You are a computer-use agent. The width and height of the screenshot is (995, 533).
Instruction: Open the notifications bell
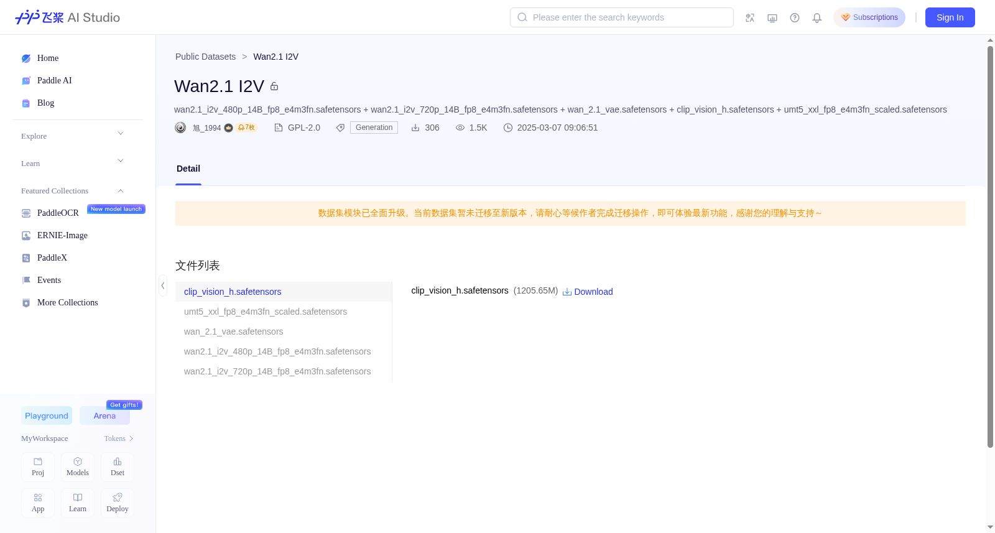(817, 18)
